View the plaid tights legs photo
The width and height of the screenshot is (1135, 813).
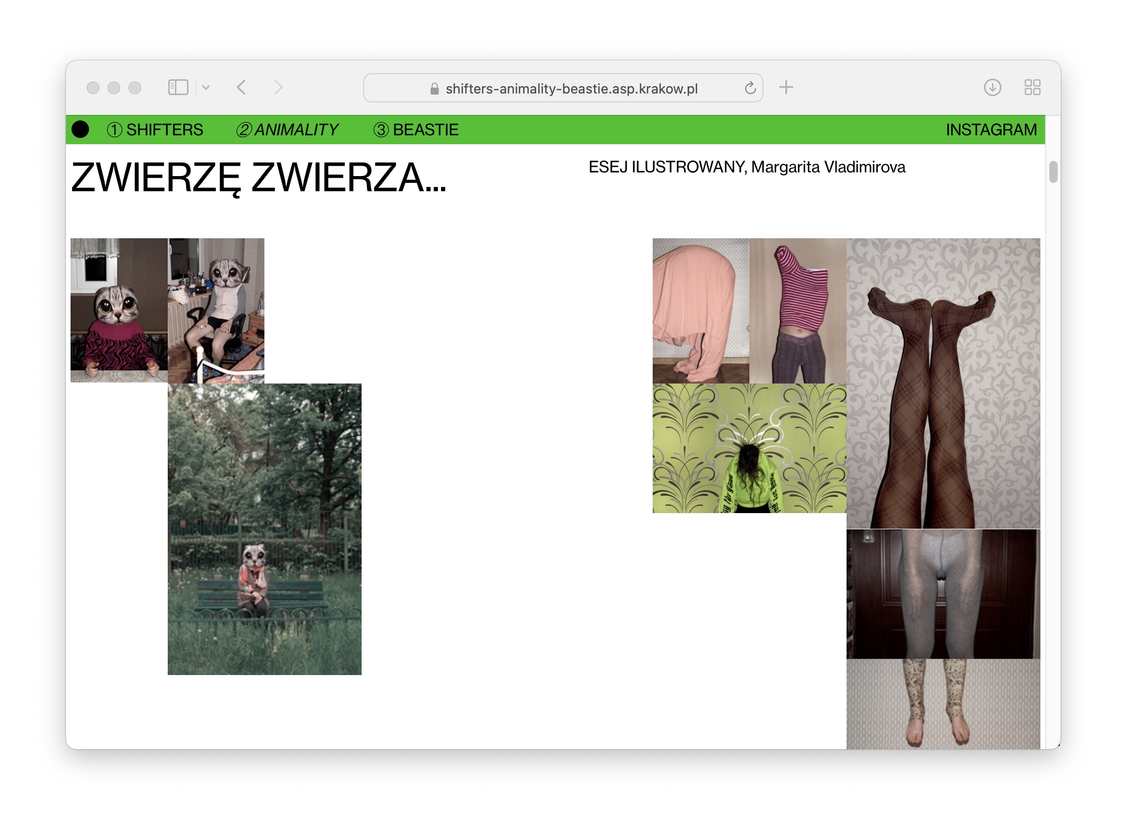[x=943, y=384]
